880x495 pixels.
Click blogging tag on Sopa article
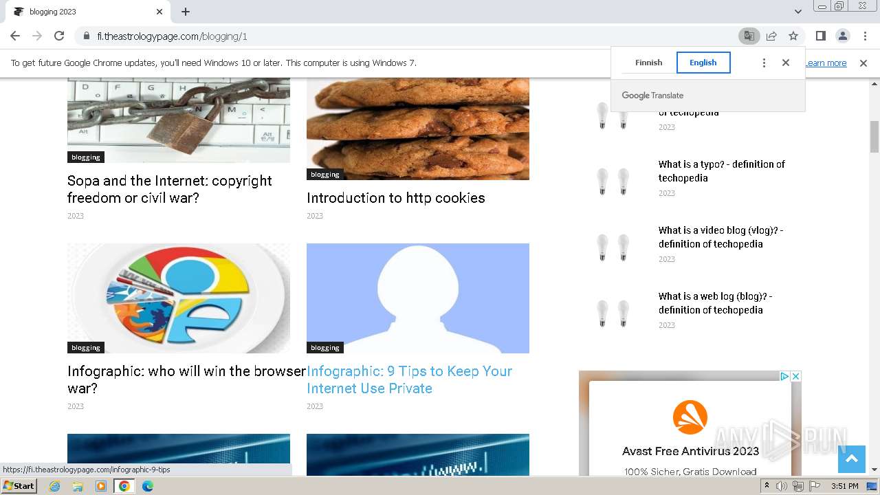click(86, 157)
